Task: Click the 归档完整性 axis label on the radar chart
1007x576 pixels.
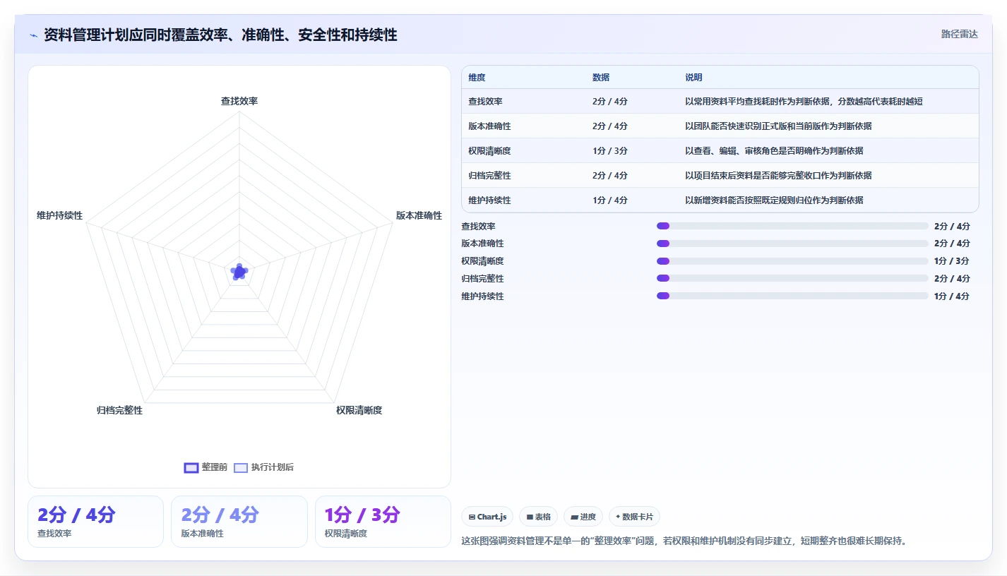Action: (x=119, y=410)
